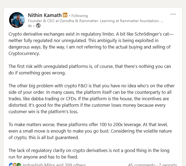Viewport: 186px width, 166px height.
Task: Click the LinkedIn premium badge beside name
Action: pos(65,15)
